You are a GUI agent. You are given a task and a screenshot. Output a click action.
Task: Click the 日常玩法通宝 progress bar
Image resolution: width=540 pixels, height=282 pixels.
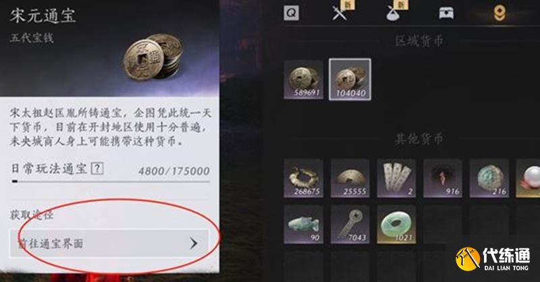point(111,181)
